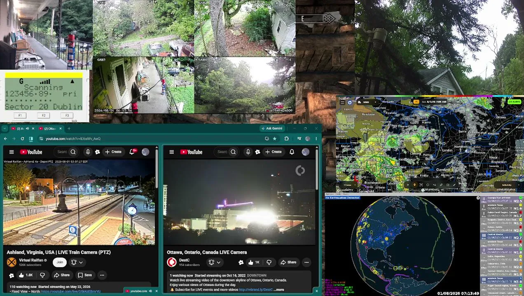The image size is (524, 296).
Task: Open more actions for Ottawa video
Action: click(x=306, y=262)
